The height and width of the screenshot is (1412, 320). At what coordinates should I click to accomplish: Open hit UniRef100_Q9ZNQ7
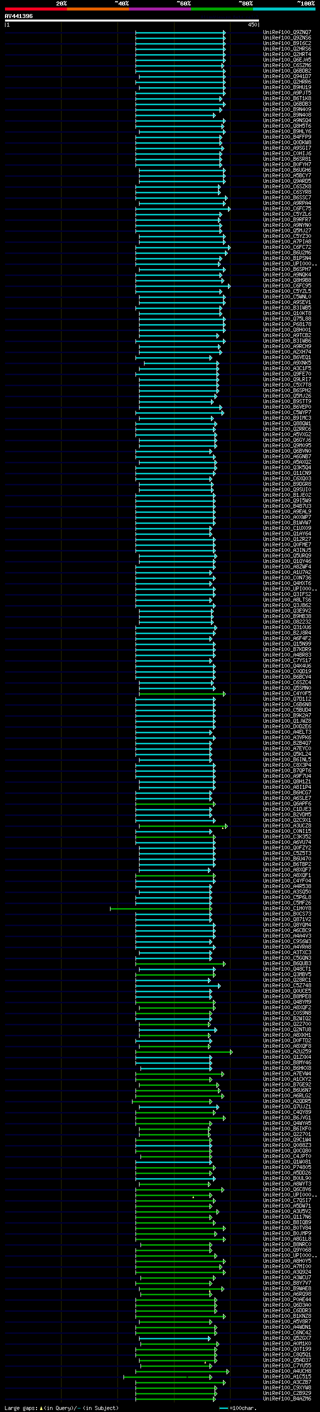287,33
